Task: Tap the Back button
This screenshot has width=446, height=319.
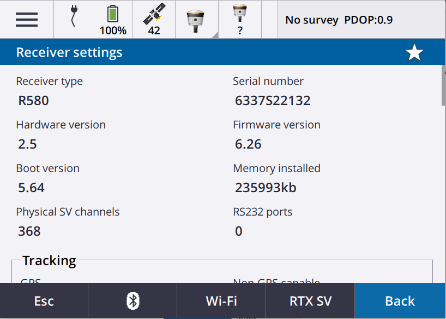Action: coord(400,301)
